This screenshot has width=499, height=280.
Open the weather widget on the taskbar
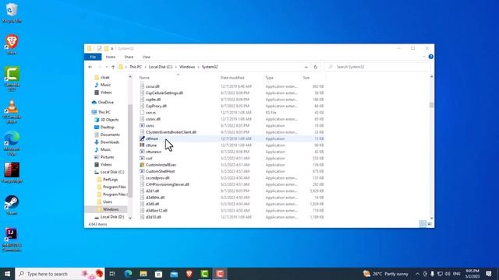pyautogui.click(x=386, y=274)
